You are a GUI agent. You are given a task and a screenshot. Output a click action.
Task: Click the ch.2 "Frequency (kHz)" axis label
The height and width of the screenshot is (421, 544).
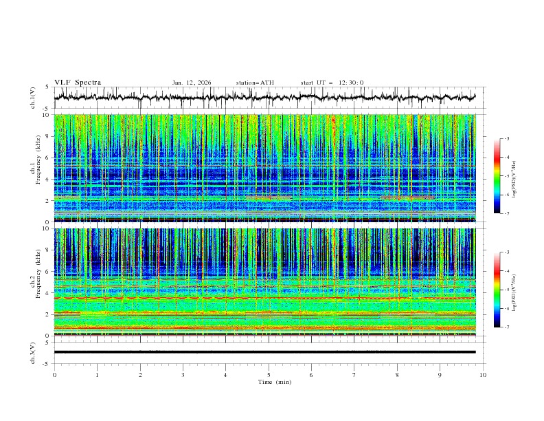(38, 274)
